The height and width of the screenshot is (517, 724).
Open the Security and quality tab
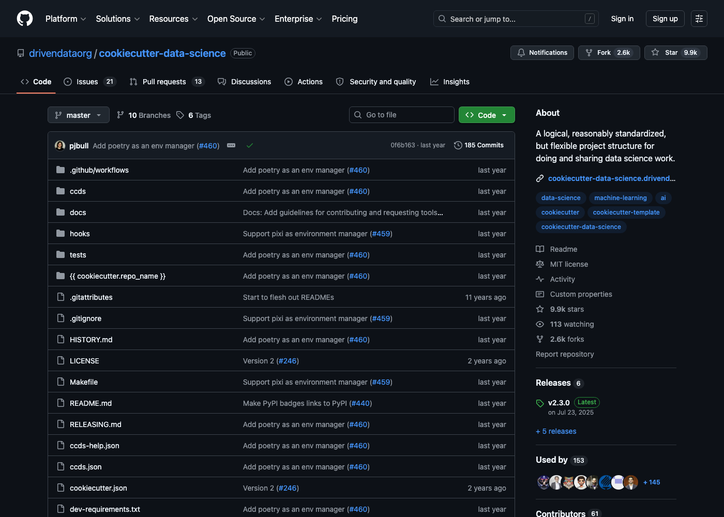(x=376, y=82)
